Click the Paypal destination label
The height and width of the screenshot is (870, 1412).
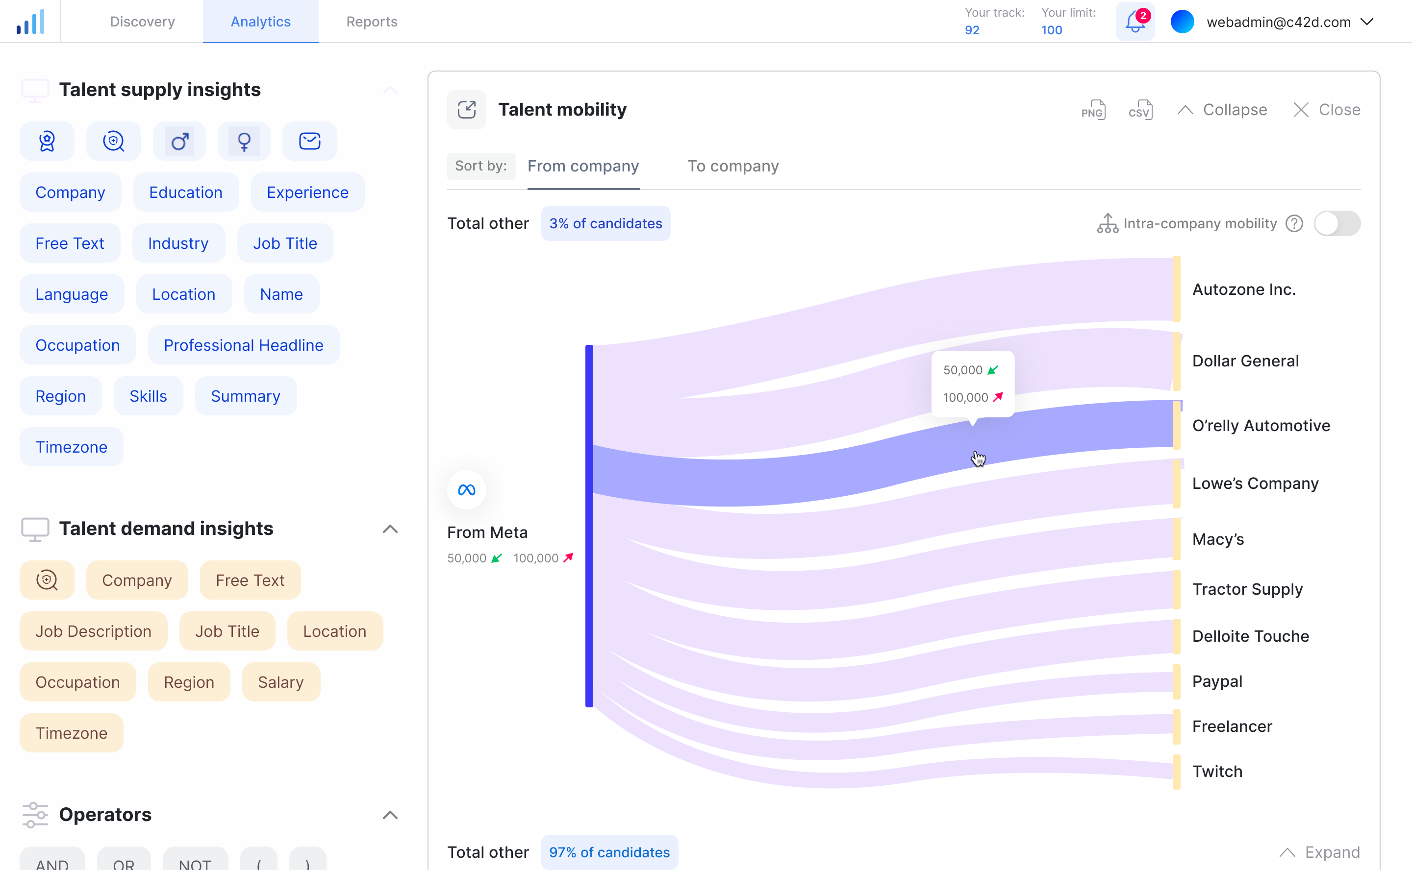coord(1217,681)
